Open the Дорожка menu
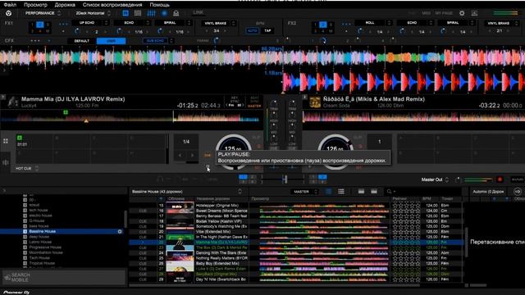The image size is (525, 295). 65,5
